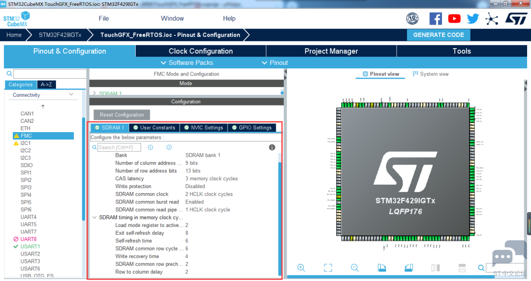The image size is (531, 281).
Task: Open the Clock Configuration tab
Action: point(201,51)
